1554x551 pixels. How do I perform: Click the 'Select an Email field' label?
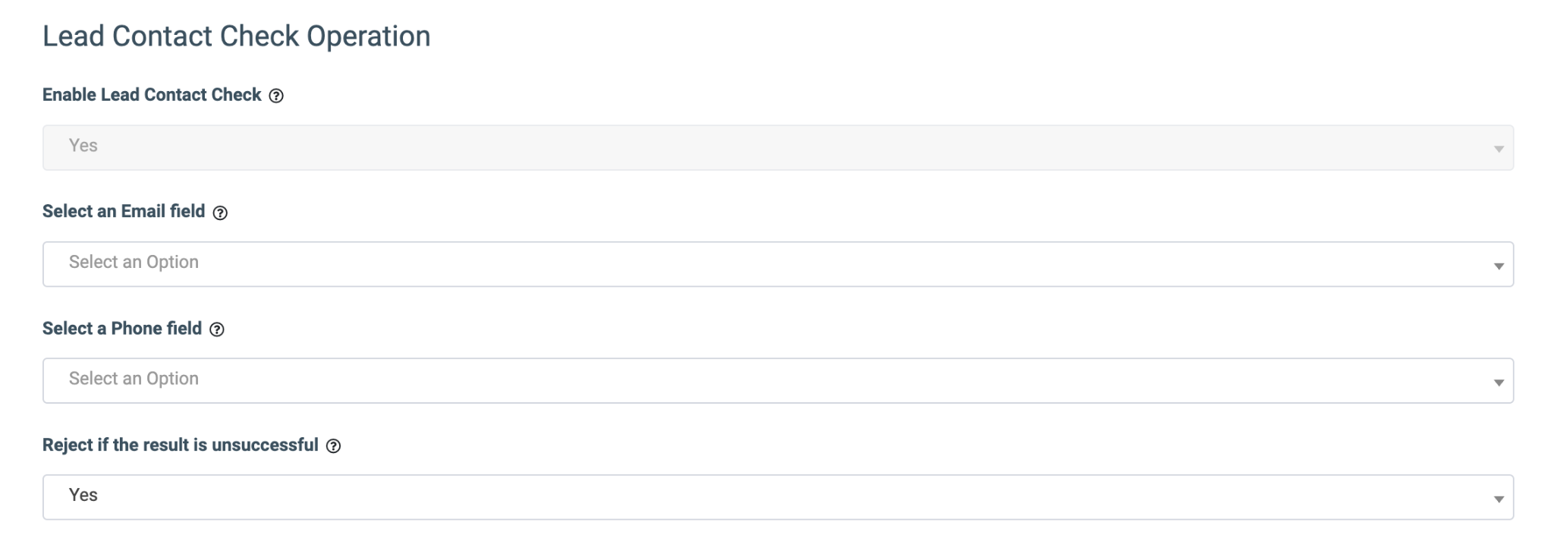tap(124, 212)
